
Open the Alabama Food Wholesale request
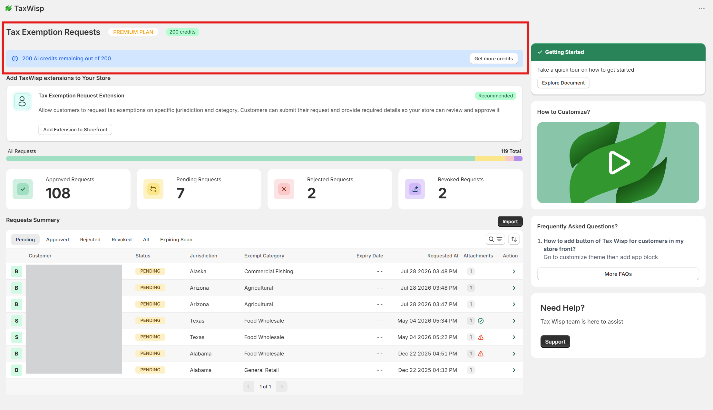tap(514, 354)
